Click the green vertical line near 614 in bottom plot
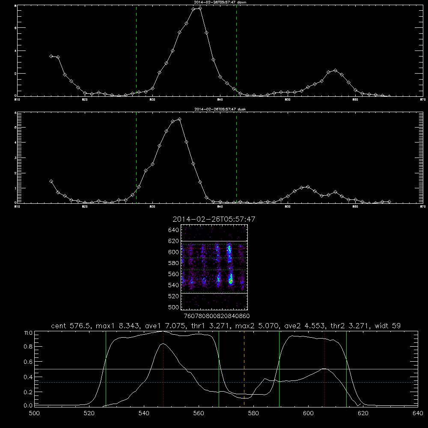Image resolution: width=428 pixels, height=428 pixels. [x=346, y=369]
